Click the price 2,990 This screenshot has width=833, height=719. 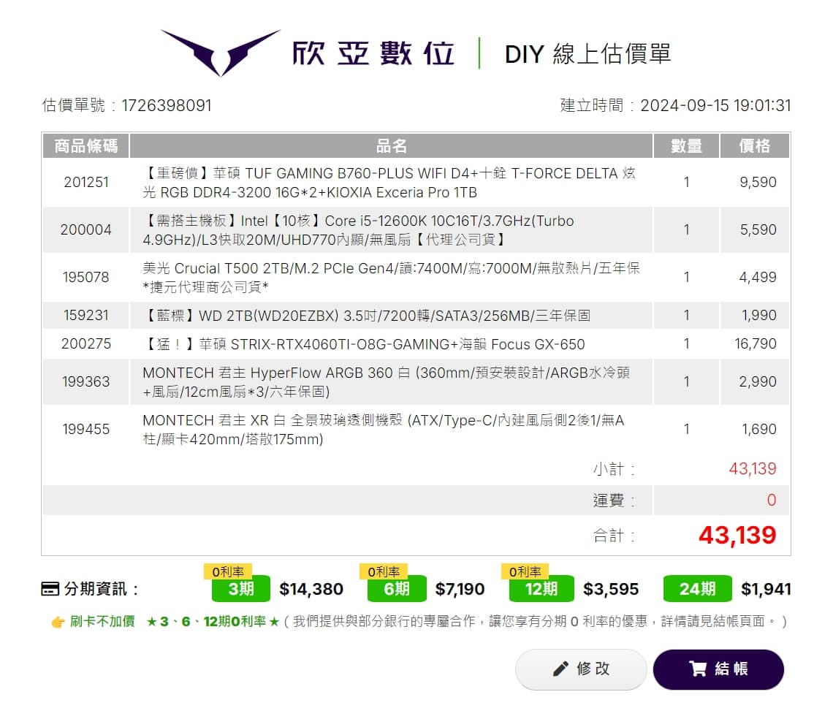pyautogui.click(x=758, y=381)
